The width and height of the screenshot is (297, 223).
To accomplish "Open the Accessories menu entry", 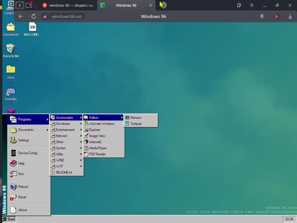I will point(66,118).
